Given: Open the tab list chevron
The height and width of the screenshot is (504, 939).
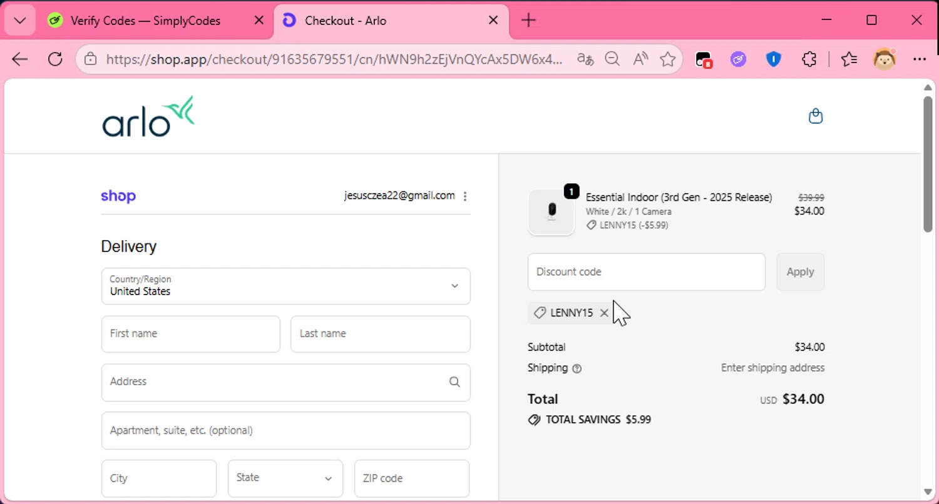Looking at the screenshot, I should pos(19,21).
